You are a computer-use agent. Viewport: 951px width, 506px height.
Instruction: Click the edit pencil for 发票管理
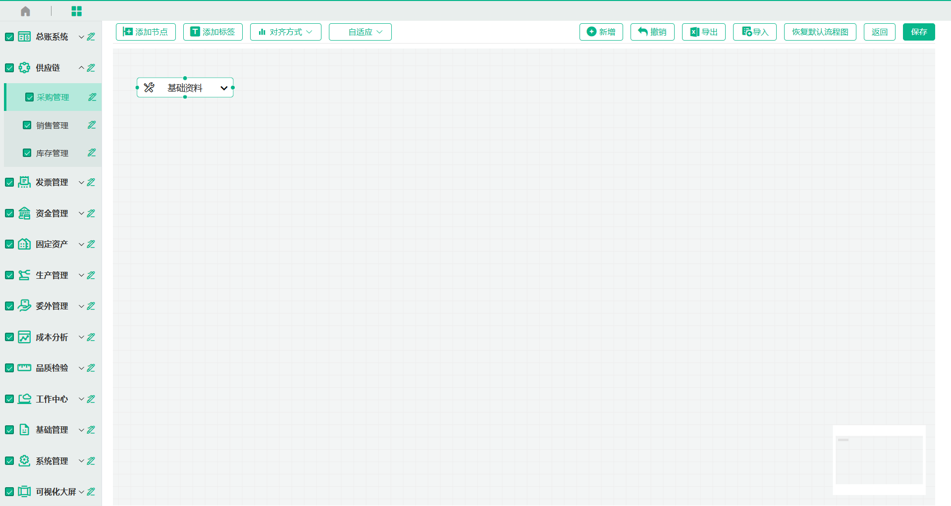click(91, 182)
